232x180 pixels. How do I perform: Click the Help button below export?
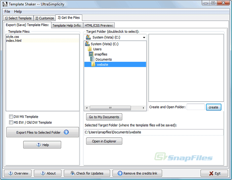[42, 145]
